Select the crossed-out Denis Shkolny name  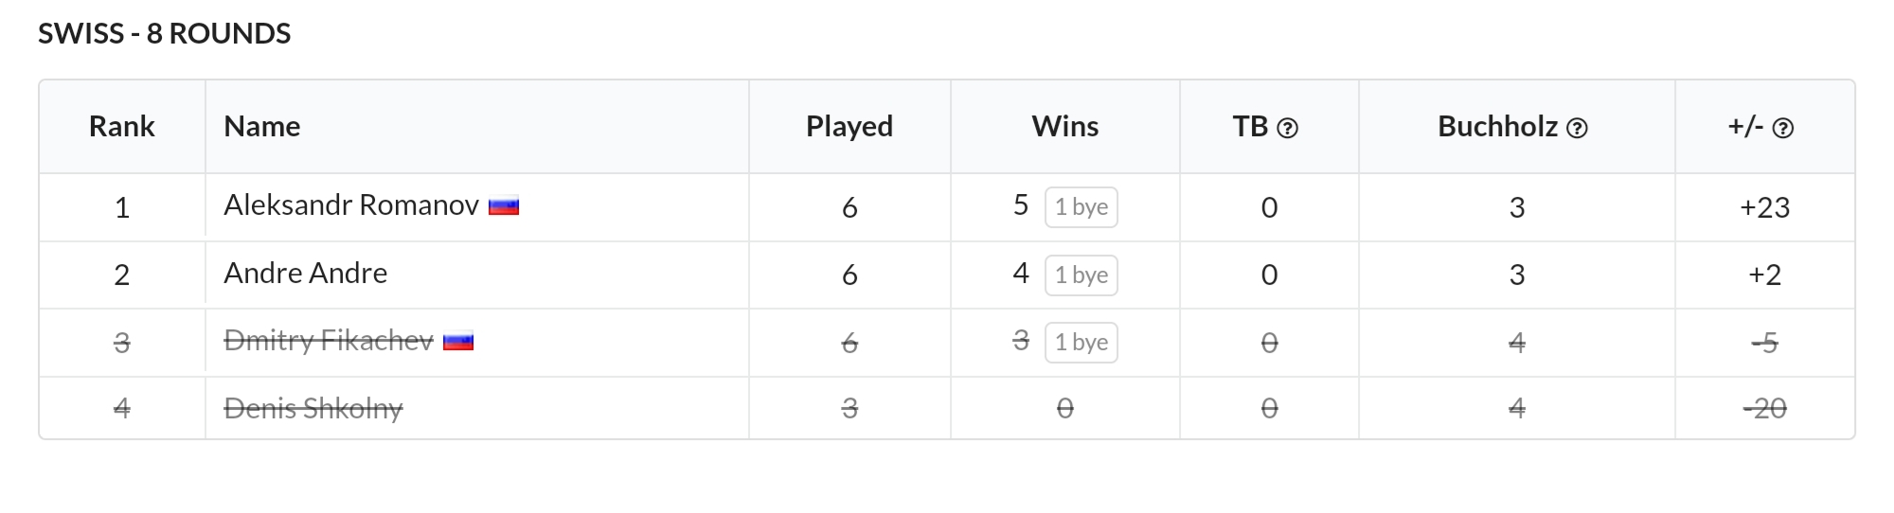click(313, 409)
